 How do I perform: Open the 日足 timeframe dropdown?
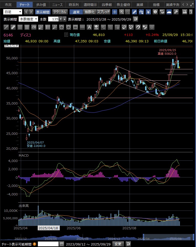(x=13, y=12)
